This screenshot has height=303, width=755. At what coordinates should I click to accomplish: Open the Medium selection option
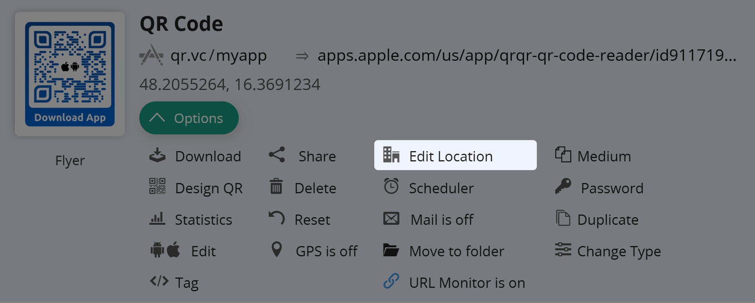[604, 156]
